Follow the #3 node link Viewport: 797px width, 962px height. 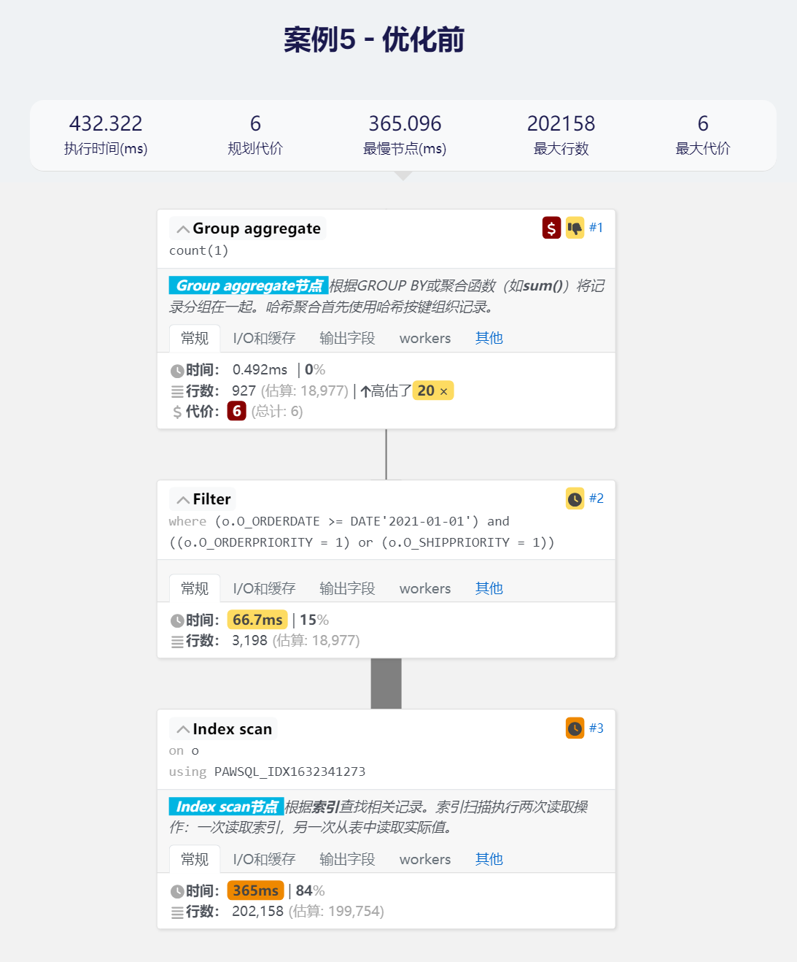coord(596,728)
